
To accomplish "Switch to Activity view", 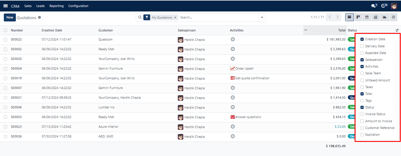I will tap(393, 17).
